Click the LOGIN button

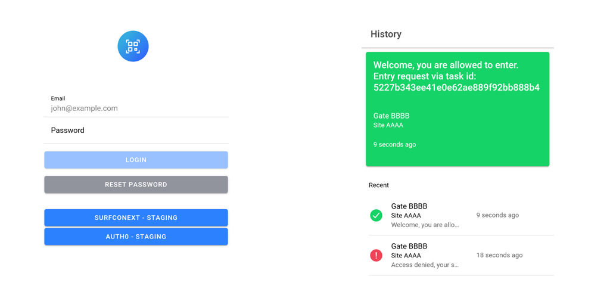[136, 160]
